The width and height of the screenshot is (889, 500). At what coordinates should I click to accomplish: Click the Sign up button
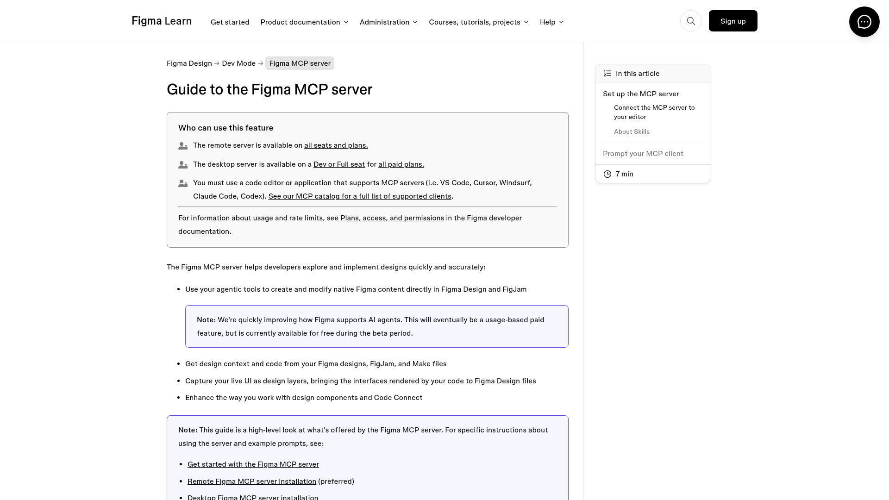pos(733,21)
